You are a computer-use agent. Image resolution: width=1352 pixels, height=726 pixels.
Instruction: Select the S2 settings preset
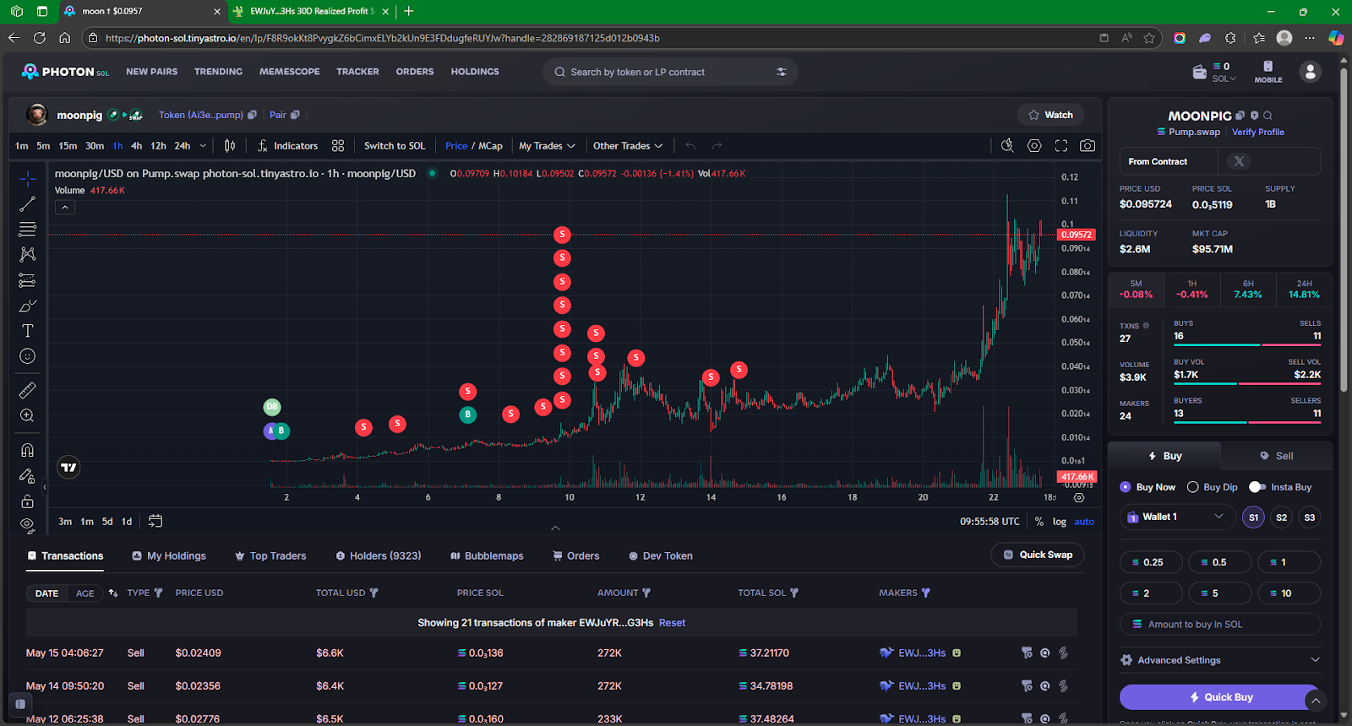click(1281, 517)
